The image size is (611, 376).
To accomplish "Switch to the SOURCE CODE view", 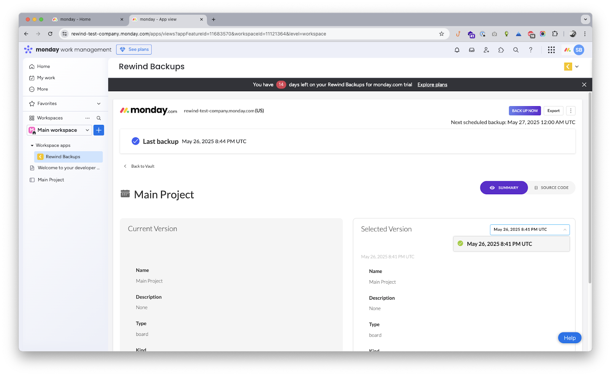I will coord(551,188).
